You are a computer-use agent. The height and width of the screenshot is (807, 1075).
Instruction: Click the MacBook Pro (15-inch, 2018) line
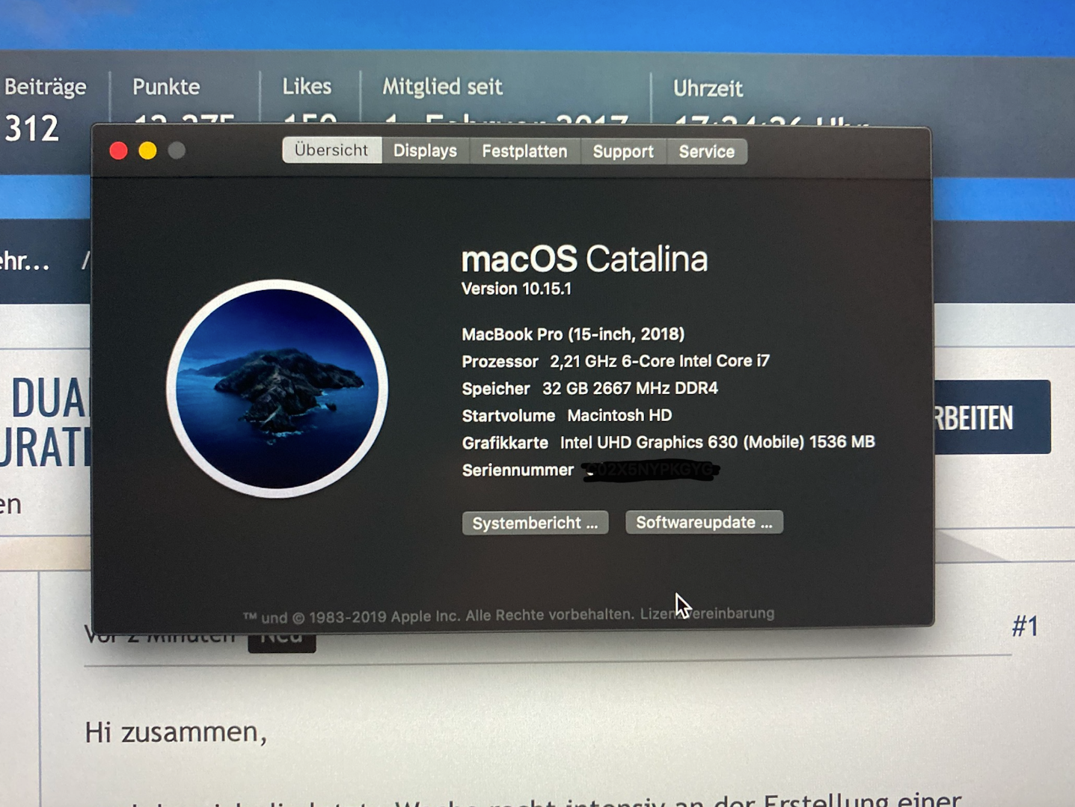573,334
